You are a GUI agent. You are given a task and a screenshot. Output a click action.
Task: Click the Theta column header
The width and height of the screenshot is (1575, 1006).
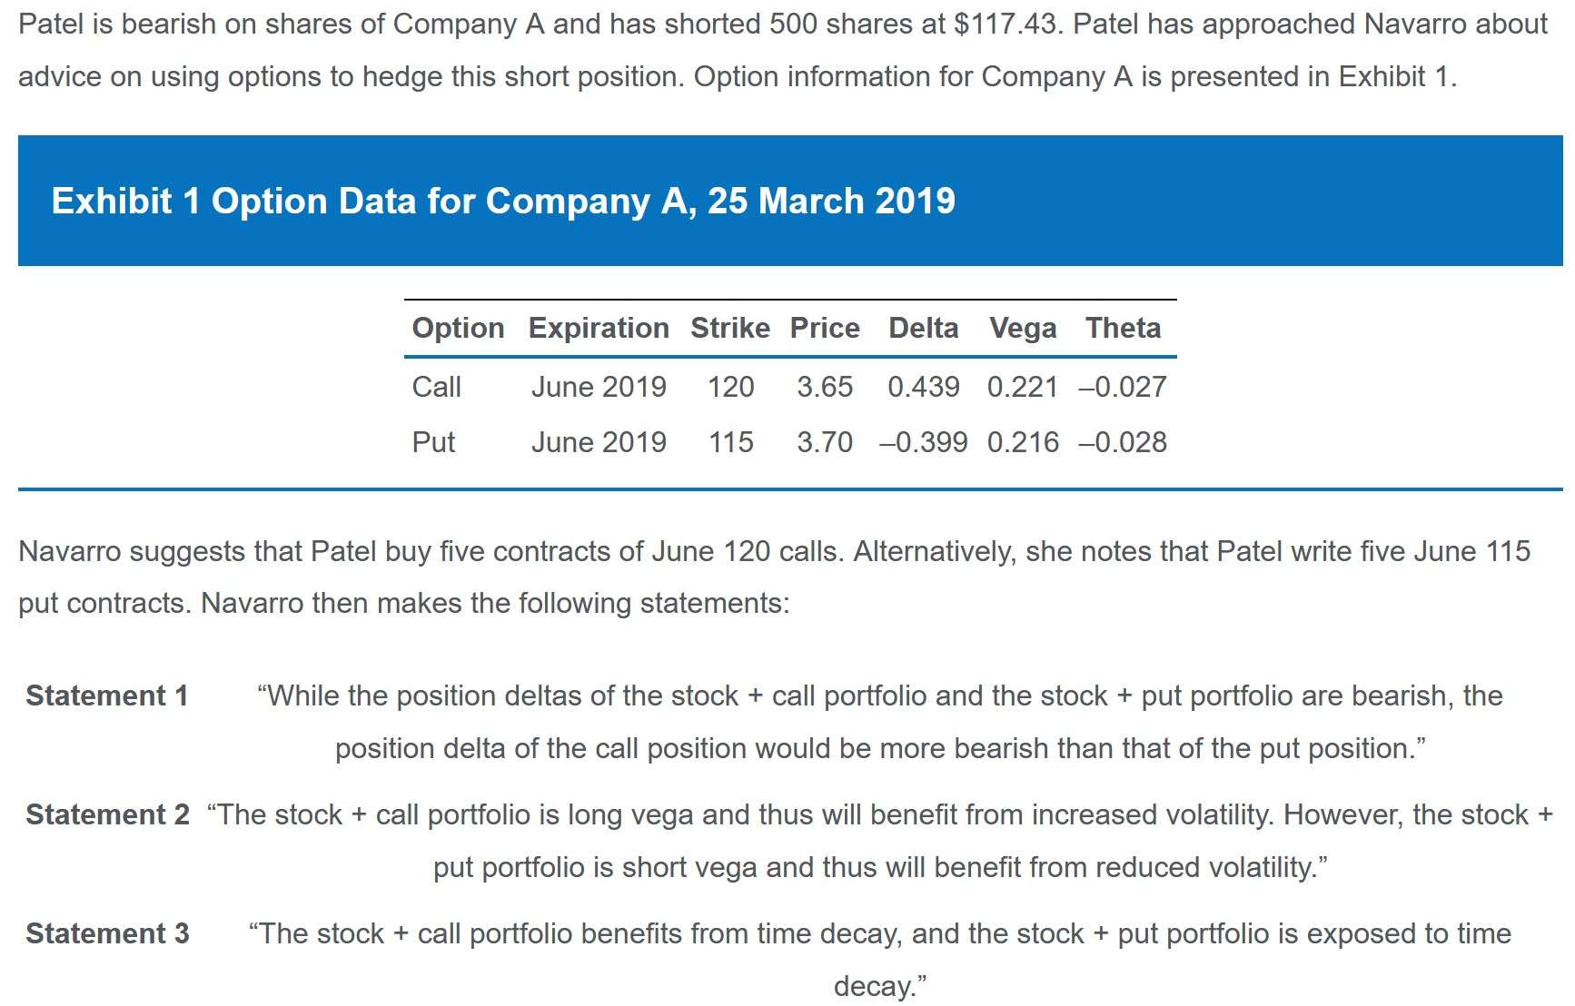pyautogui.click(x=1124, y=328)
